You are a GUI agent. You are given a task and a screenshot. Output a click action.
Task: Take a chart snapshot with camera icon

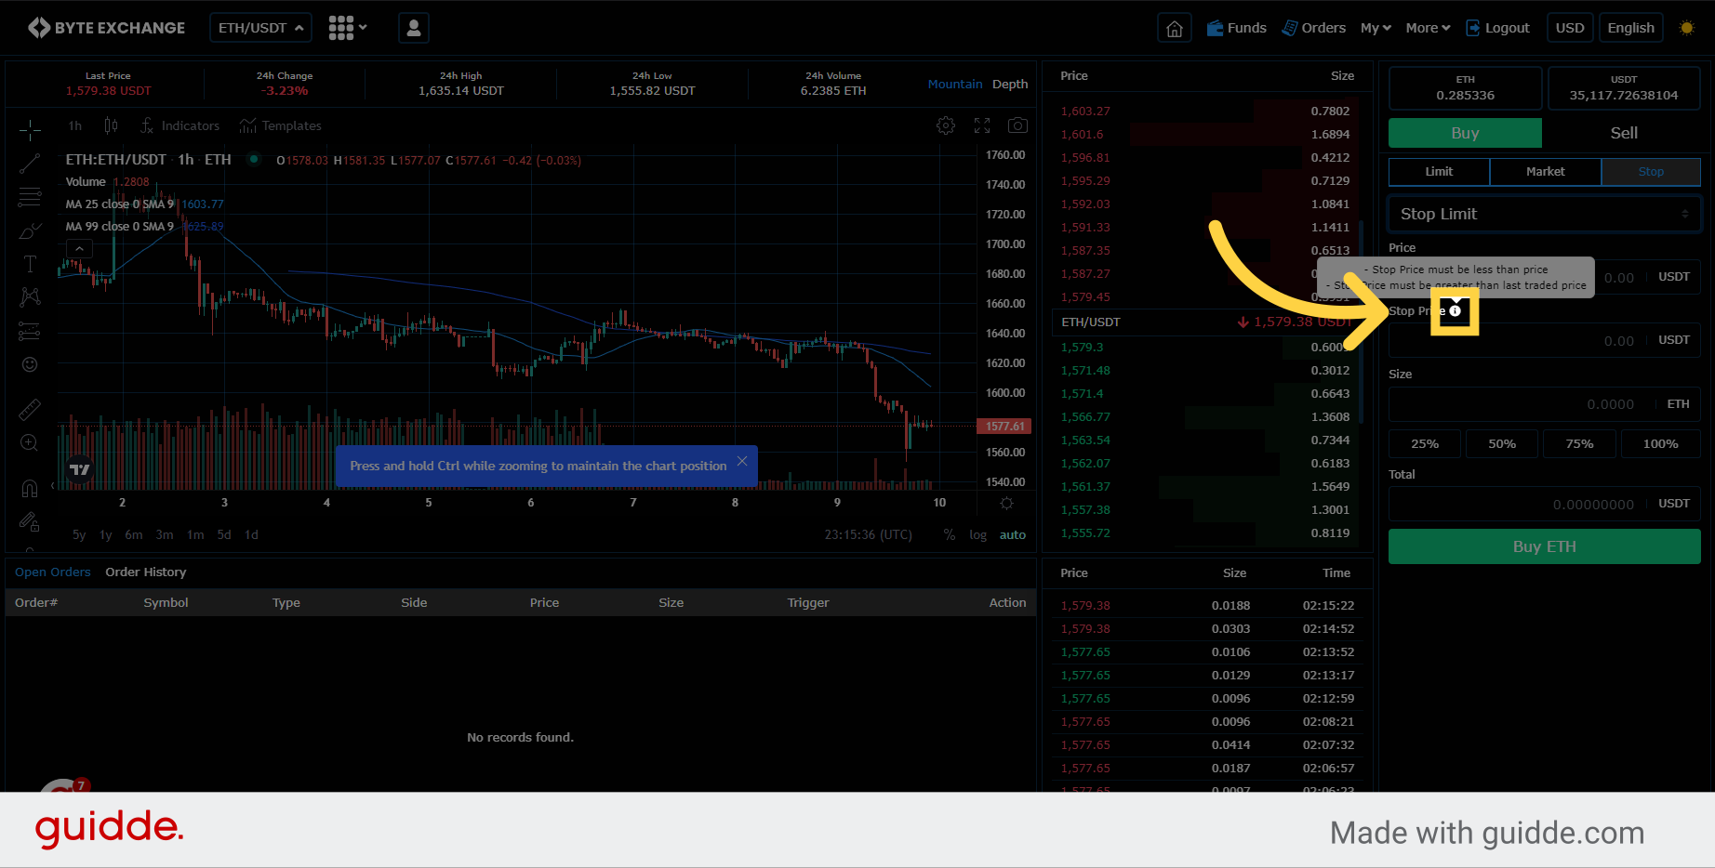coord(1018,125)
